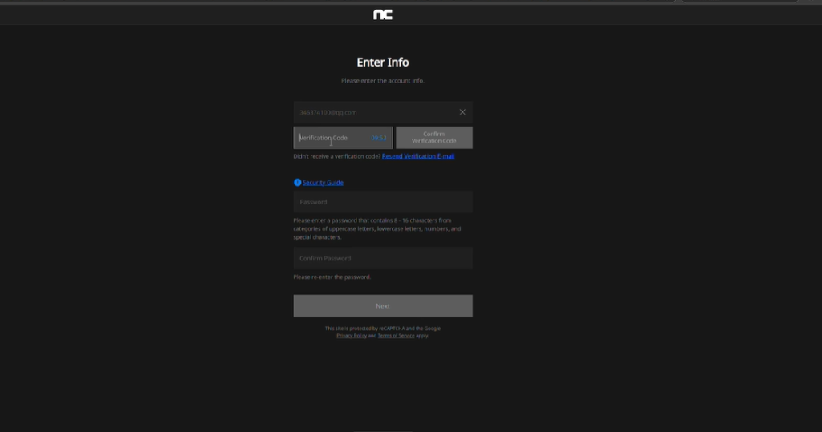Click the NC logo in the header
This screenshot has height=432, width=822.
383,14
